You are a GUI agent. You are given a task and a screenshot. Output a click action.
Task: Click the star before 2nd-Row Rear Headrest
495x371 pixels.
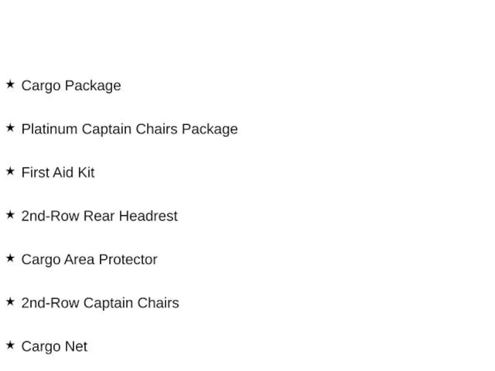[10, 215]
